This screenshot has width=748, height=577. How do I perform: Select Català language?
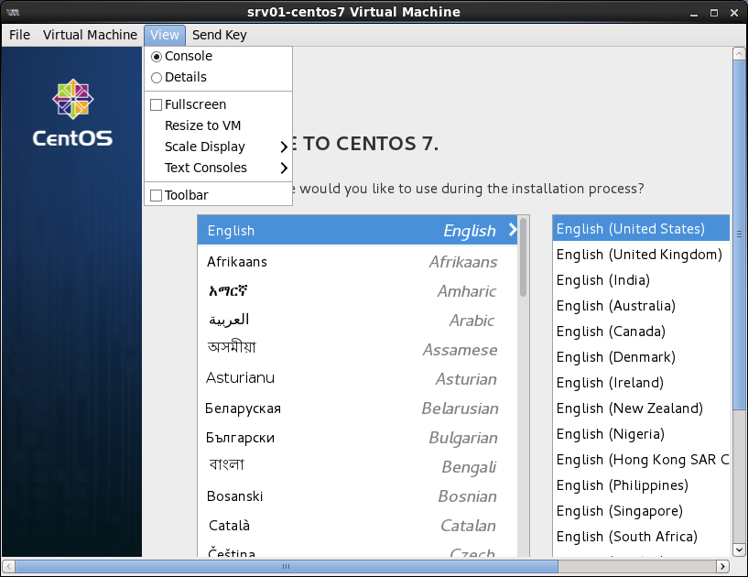pyautogui.click(x=357, y=526)
